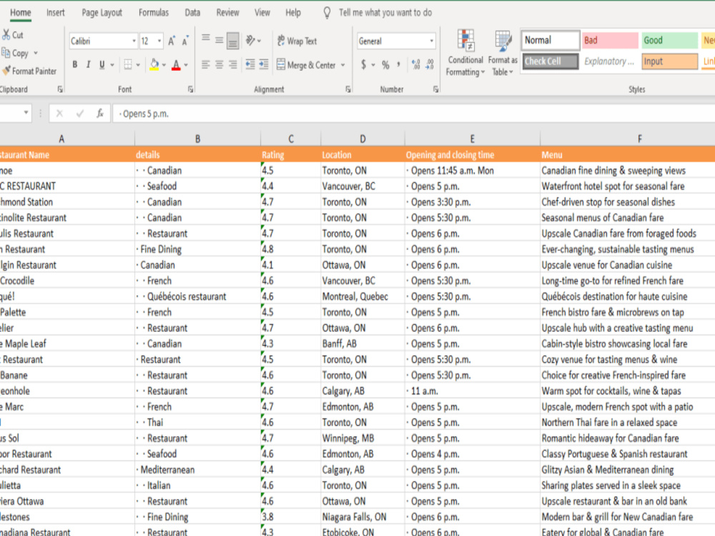Apply the red Font Color

pyautogui.click(x=176, y=65)
